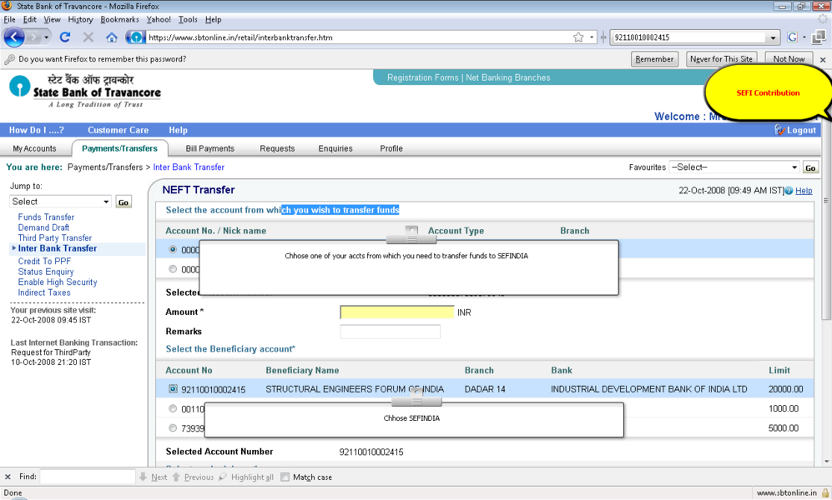Viewport: 832px width, 500px height.
Task: Close the Find bar
Action: pyautogui.click(x=8, y=477)
